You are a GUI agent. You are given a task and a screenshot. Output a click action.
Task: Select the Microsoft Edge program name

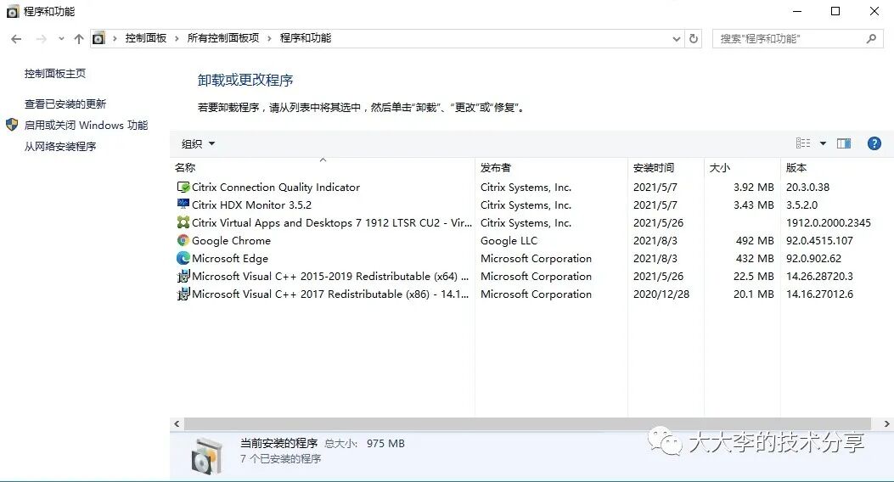230,258
